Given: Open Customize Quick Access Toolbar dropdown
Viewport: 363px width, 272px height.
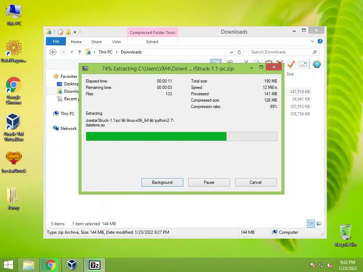Looking at the screenshot, I should (x=75, y=32).
